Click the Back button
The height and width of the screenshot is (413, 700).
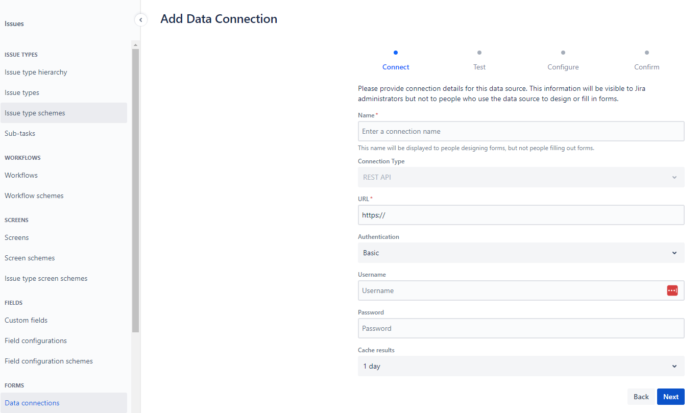641,397
